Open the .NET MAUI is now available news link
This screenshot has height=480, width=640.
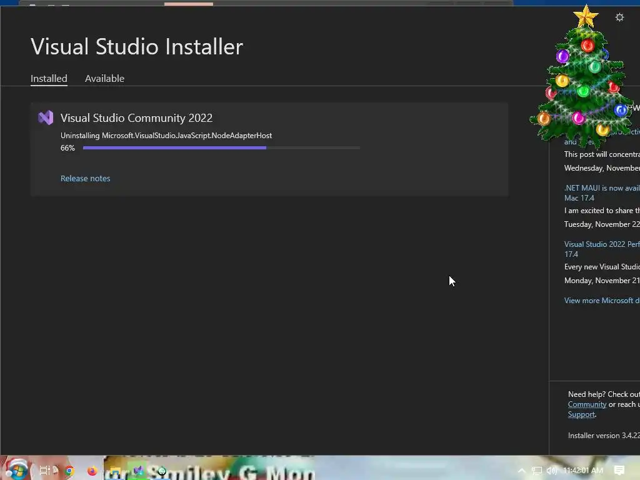click(602, 193)
